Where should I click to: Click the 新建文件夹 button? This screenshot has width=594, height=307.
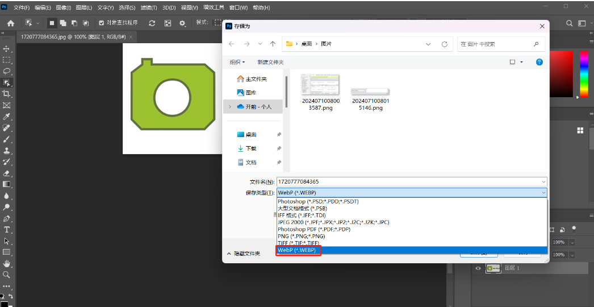point(270,62)
